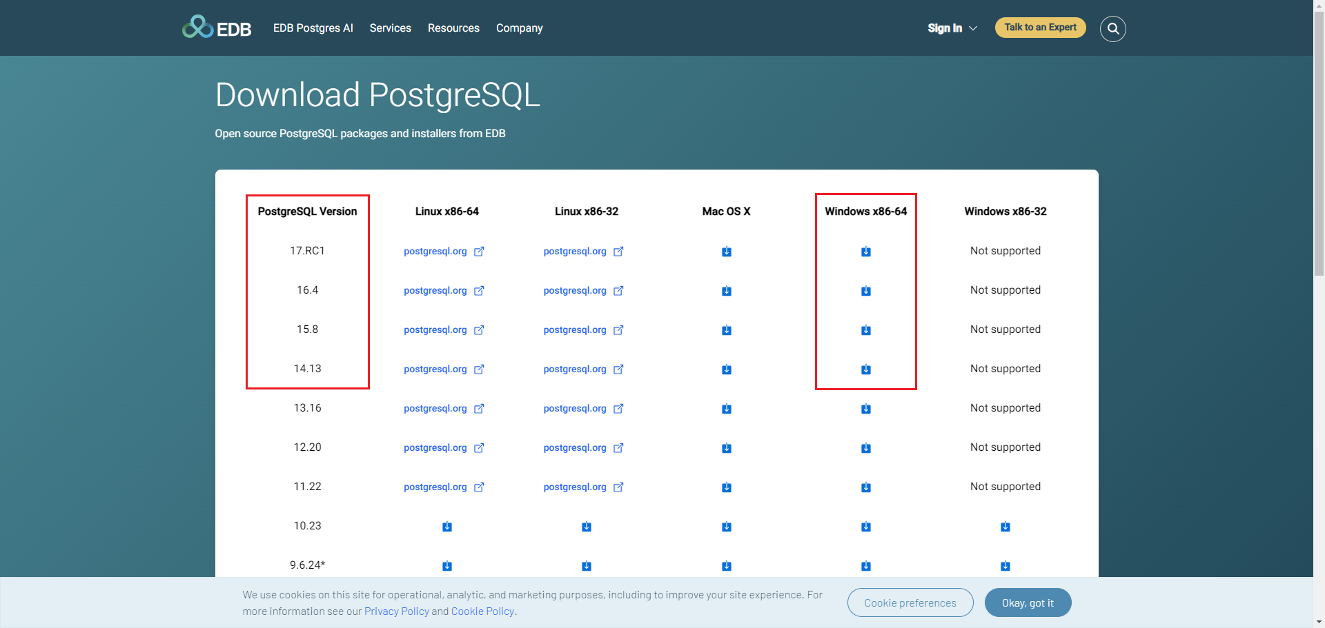Download PostgreSQL 11.22 for Mac OS X
This screenshot has width=1325, height=628.
[727, 487]
